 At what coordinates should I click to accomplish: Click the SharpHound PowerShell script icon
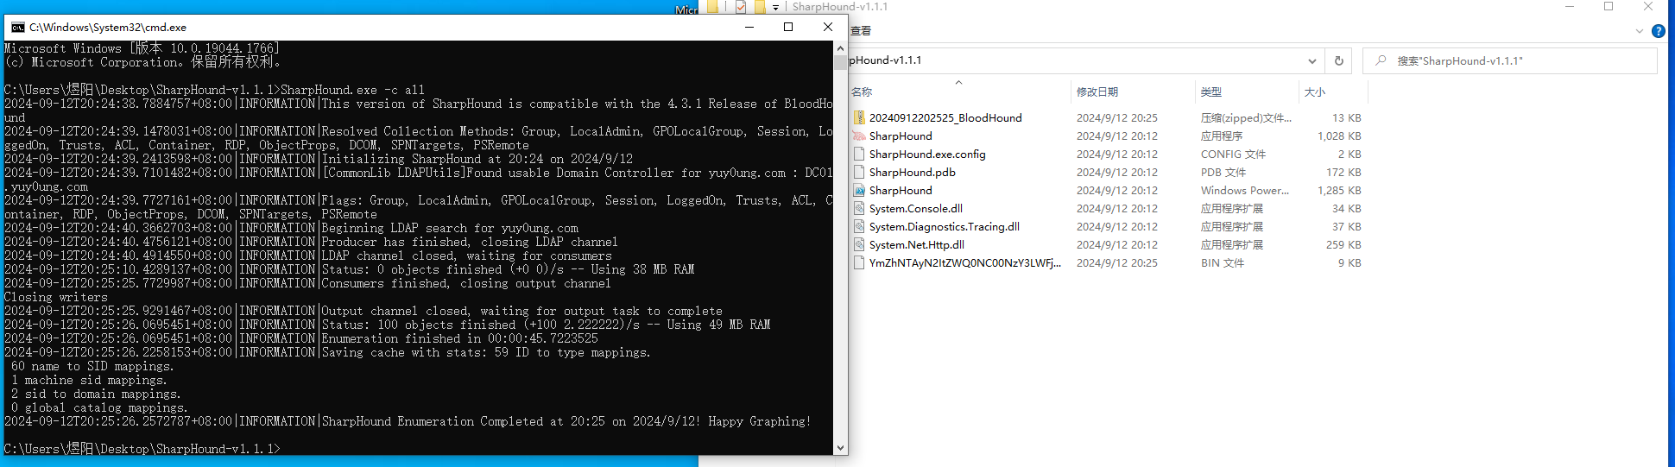(x=859, y=191)
